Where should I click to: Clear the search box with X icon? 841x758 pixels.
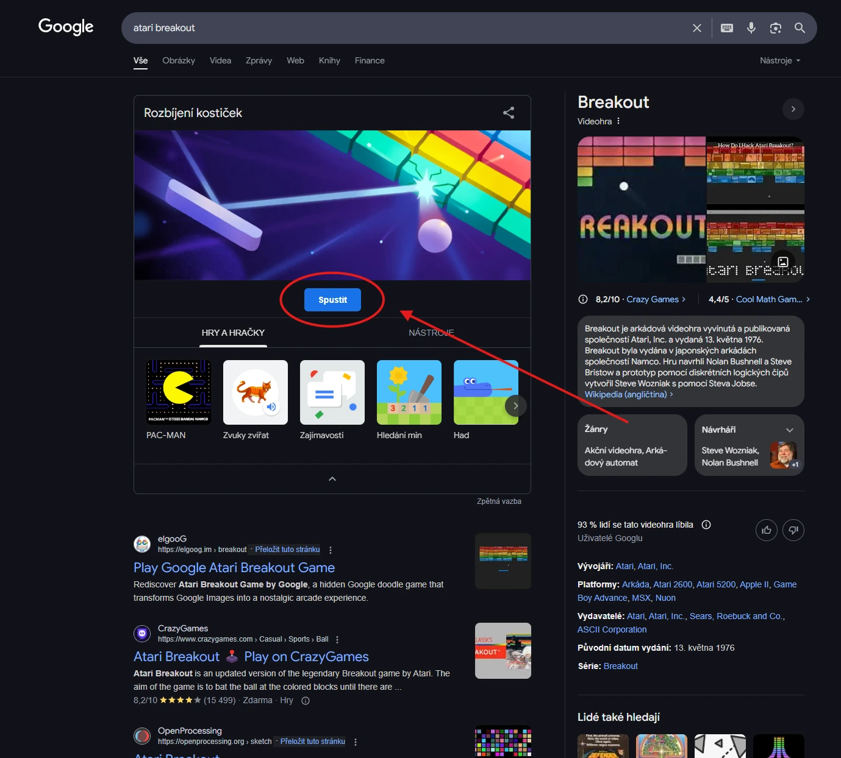coord(697,28)
